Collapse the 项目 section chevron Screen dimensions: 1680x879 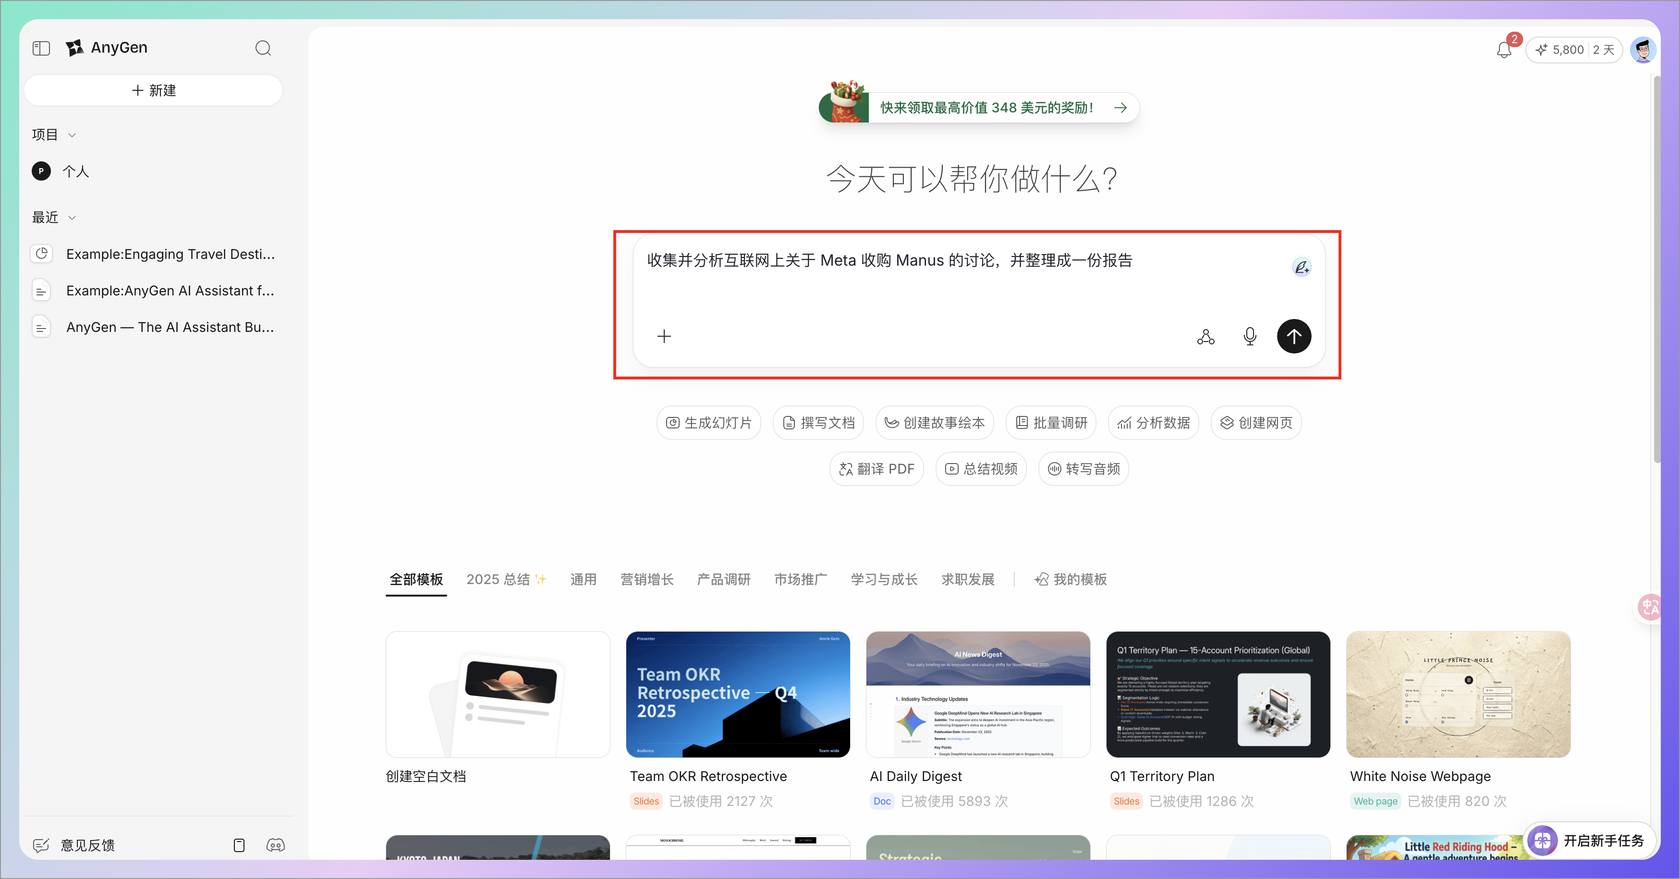(73, 135)
